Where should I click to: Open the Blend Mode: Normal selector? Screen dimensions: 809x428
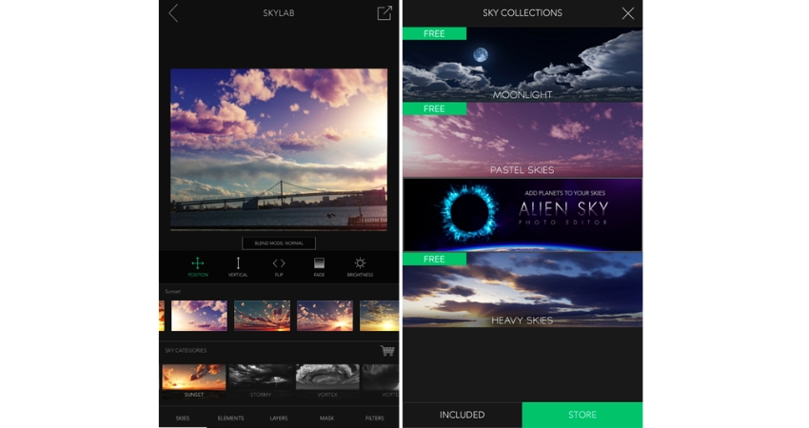[x=279, y=243]
